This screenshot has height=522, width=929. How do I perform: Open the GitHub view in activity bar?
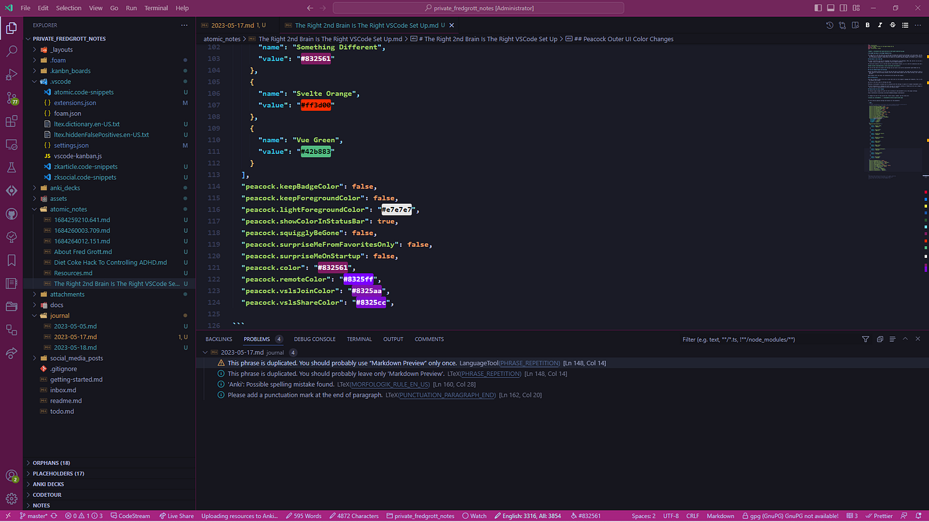click(x=11, y=214)
